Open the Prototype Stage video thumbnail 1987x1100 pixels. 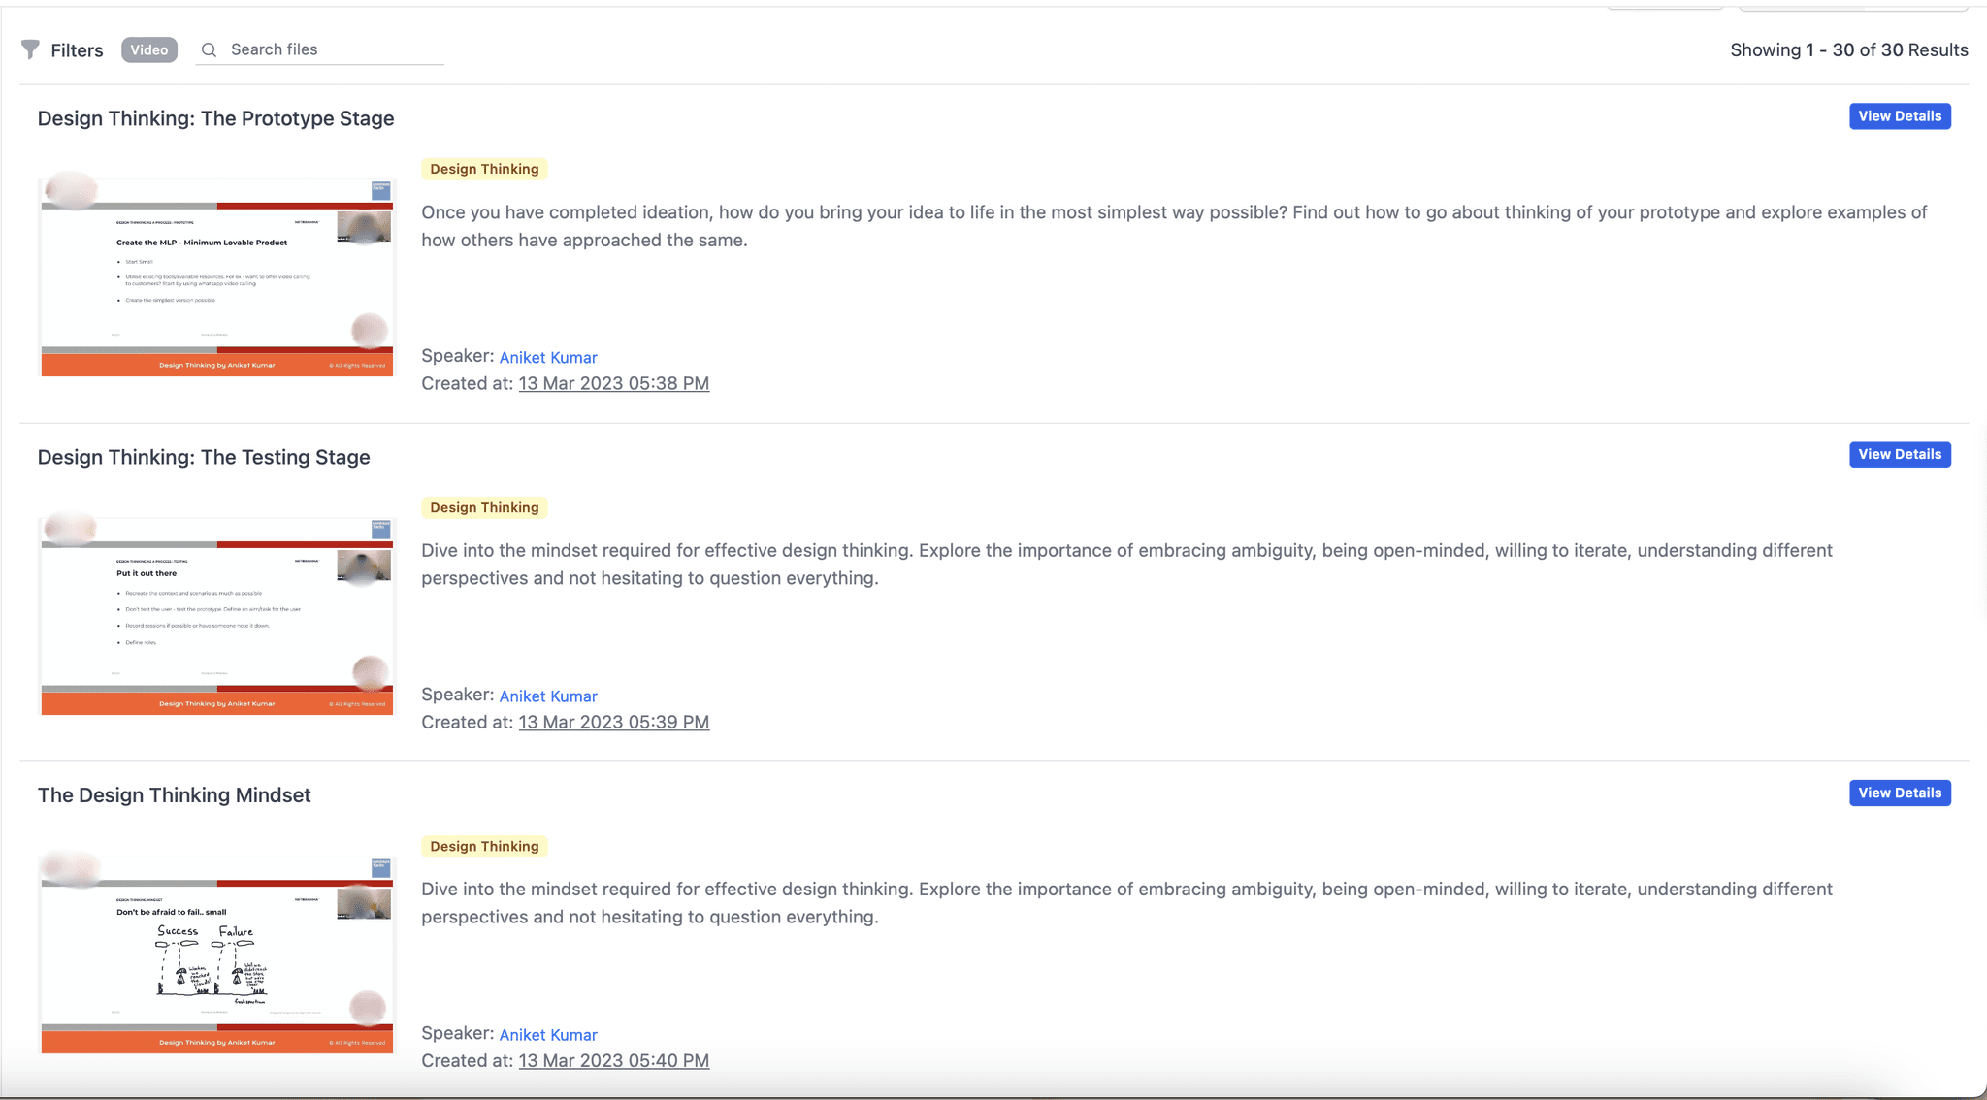click(x=216, y=277)
